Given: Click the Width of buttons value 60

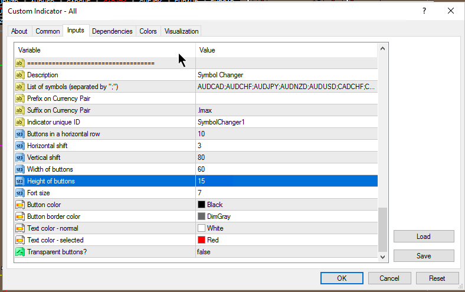Looking at the screenshot, I should coord(201,169).
